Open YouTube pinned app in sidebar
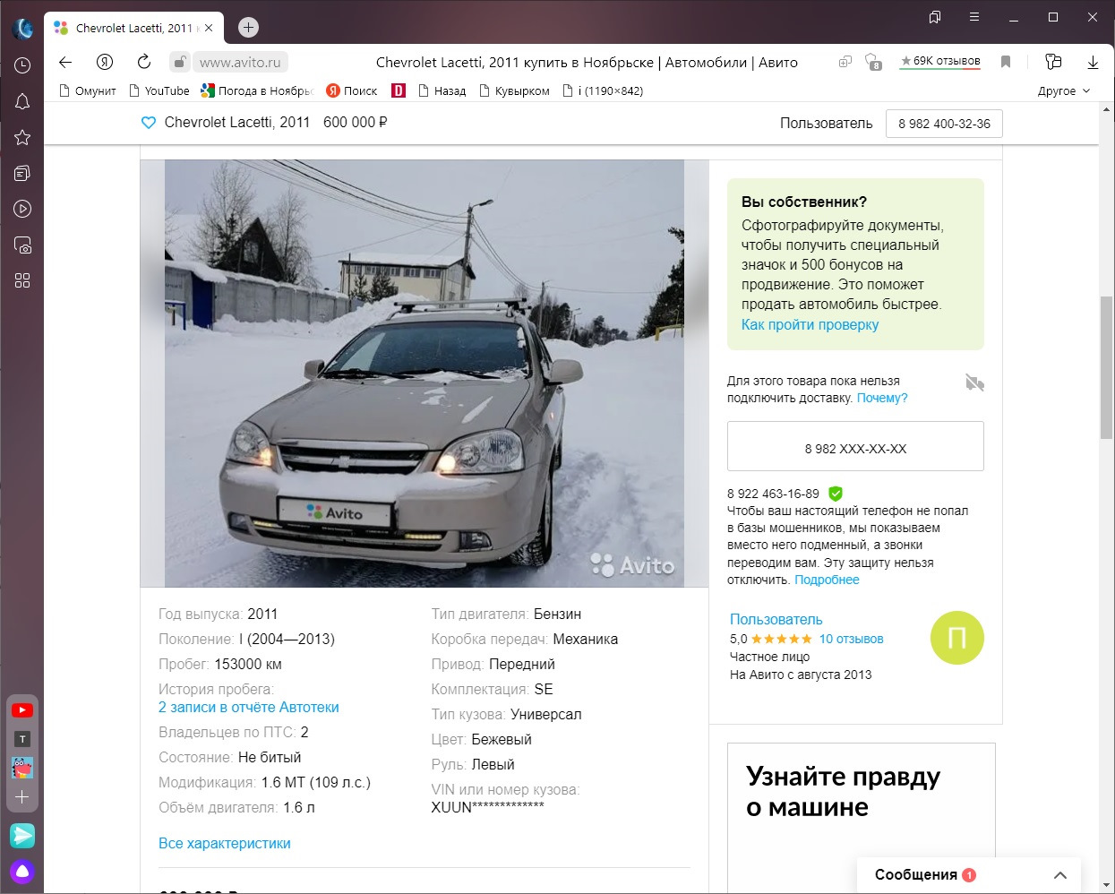 (x=22, y=710)
